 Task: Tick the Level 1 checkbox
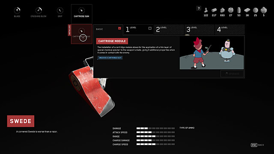click(x=150, y=28)
